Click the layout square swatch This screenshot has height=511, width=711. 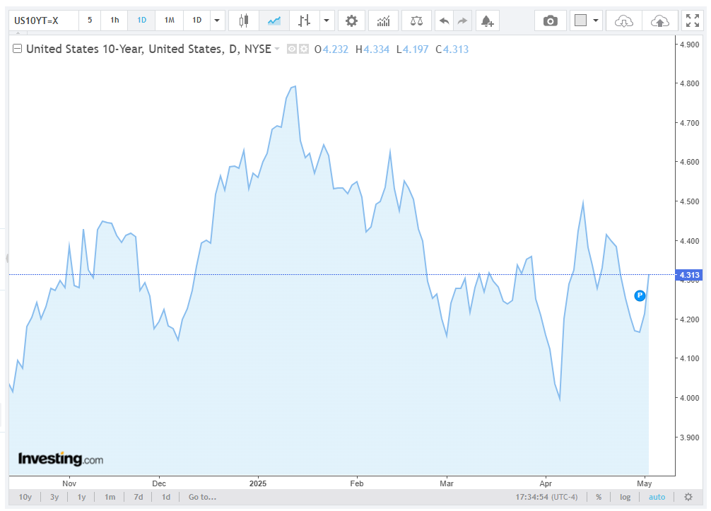[x=580, y=20]
